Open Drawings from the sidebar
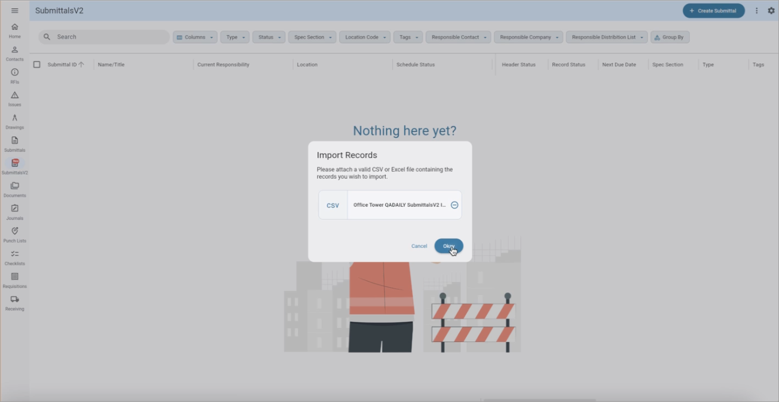779x402 pixels. (x=15, y=121)
